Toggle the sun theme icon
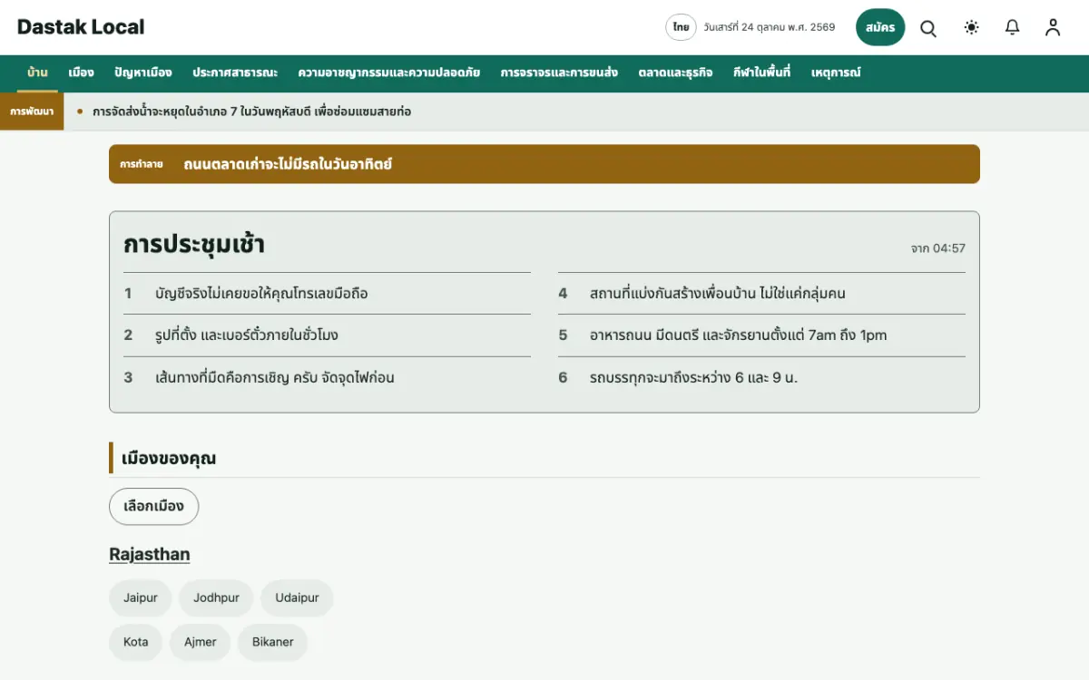Screen dimensions: 1089x680 972,27
